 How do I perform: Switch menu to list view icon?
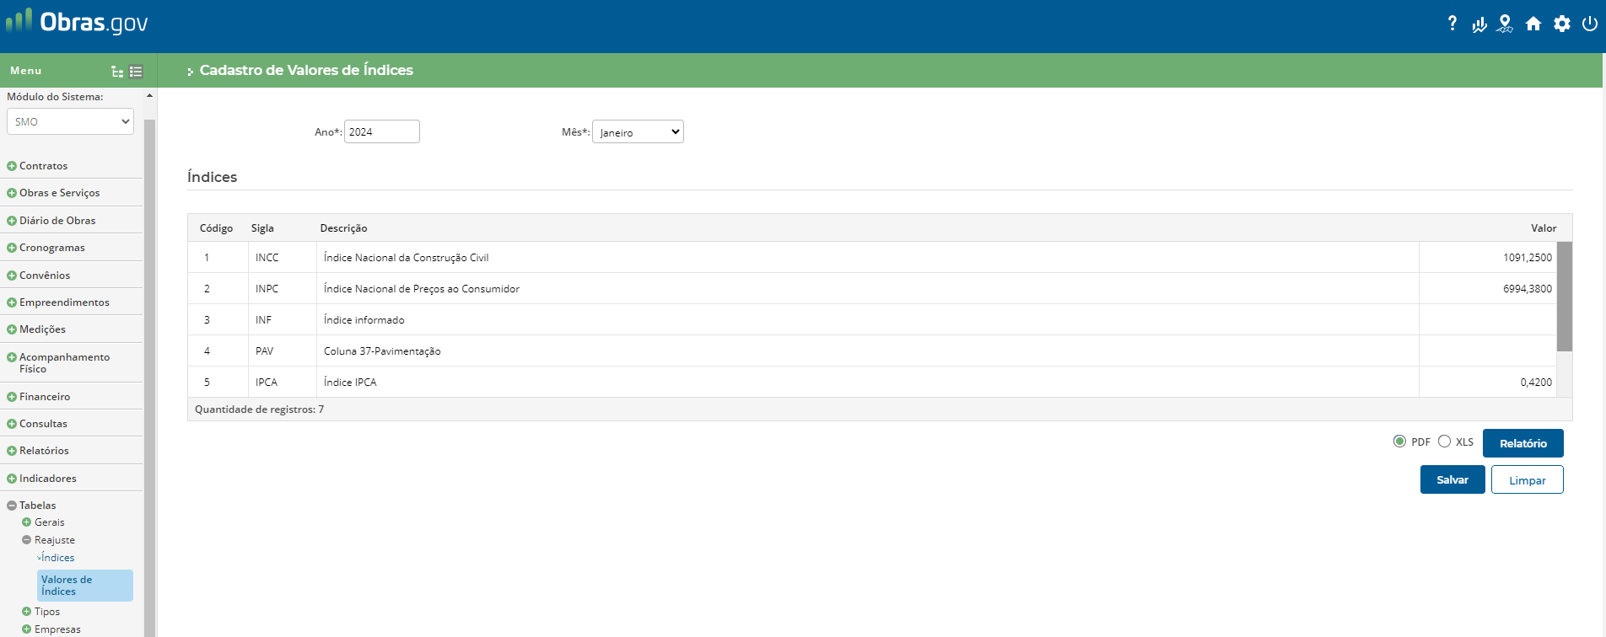click(x=136, y=72)
